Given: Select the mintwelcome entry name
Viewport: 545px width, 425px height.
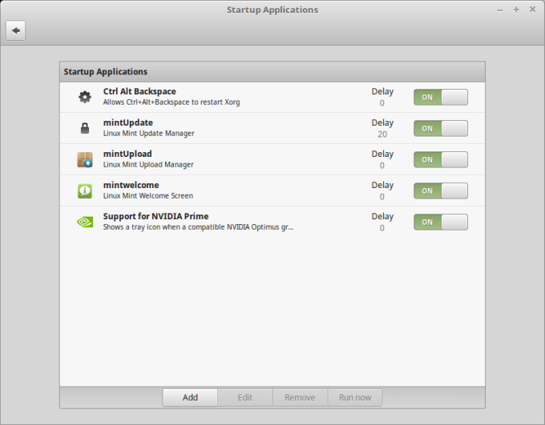Looking at the screenshot, I should pyautogui.click(x=131, y=185).
